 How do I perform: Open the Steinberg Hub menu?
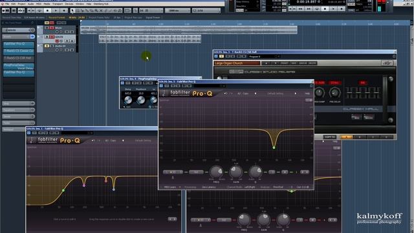click(101, 4)
